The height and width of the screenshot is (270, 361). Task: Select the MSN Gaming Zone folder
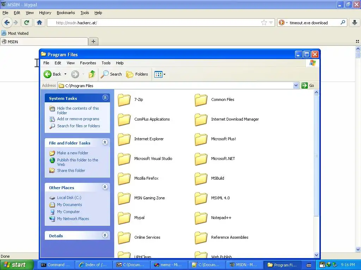click(141, 198)
